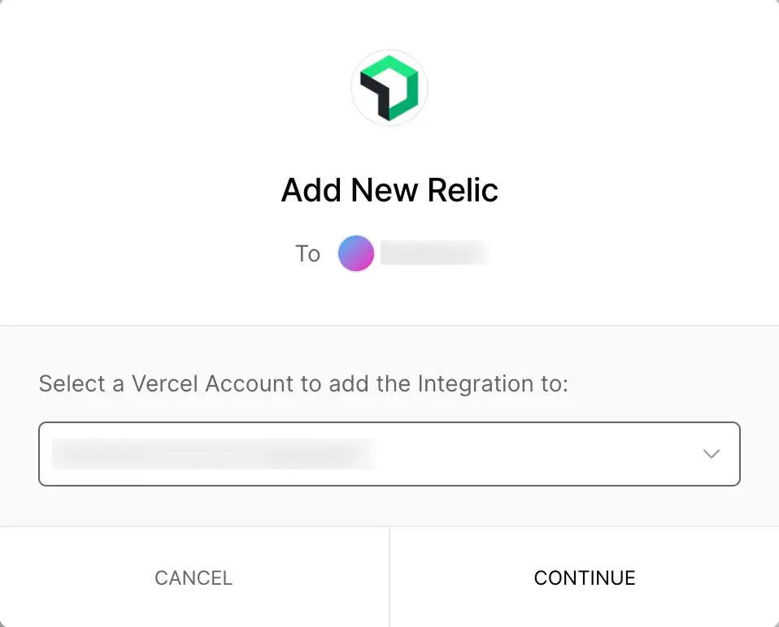Click the "Add New Relic" heading
779x627 pixels.
tap(389, 190)
